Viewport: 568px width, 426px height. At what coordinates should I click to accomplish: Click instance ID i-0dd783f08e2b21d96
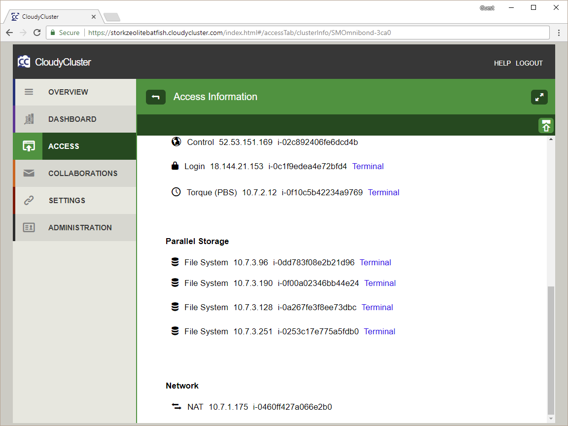(314, 262)
